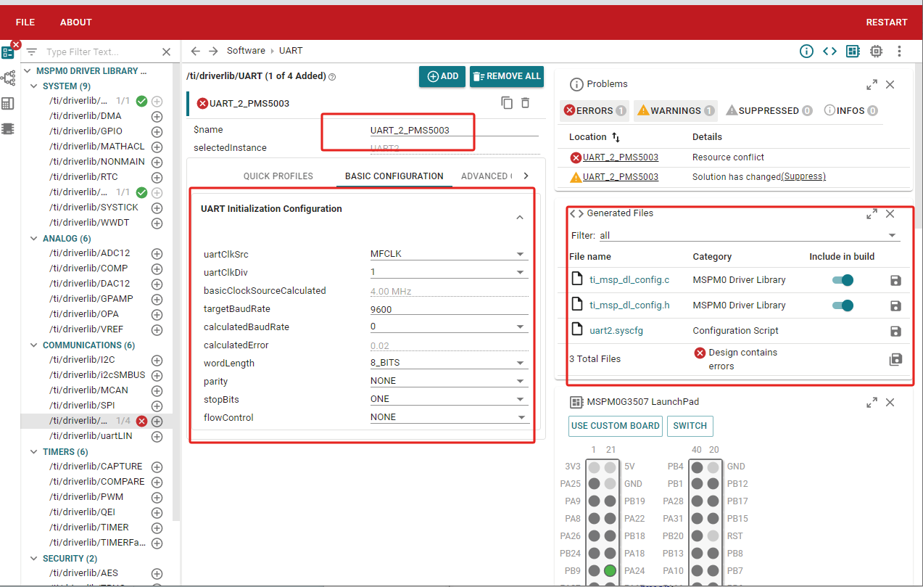Screen dimensions: 923x587
Task: Click USE CUSTOM BOARD button
Action: (x=616, y=426)
